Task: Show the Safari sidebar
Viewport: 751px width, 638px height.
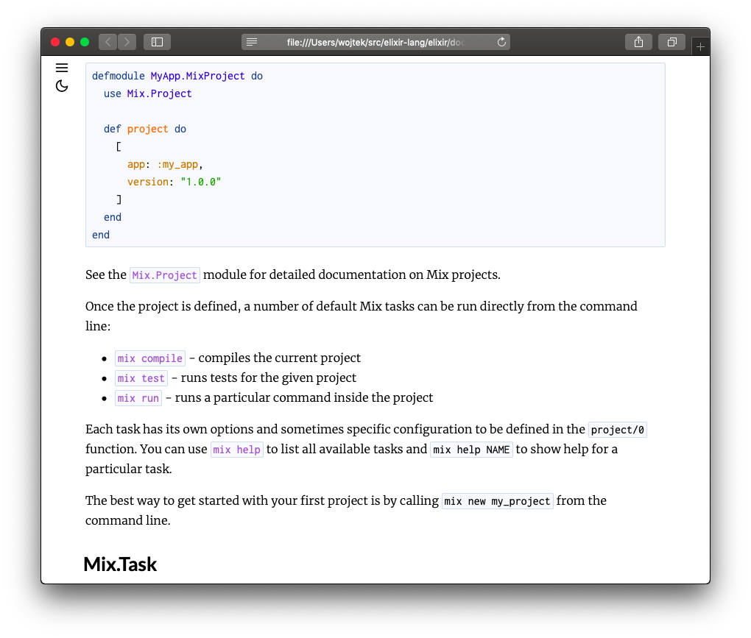Action: [x=157, y=42]
